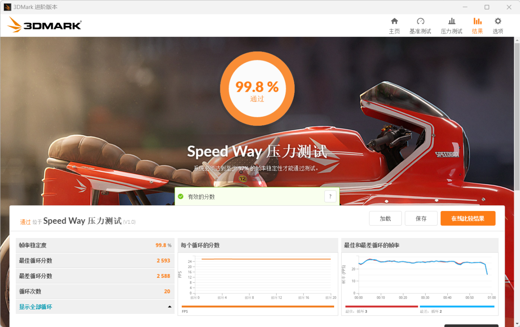
Task: Click the Load (加载) button
Action: pos(385,218)
